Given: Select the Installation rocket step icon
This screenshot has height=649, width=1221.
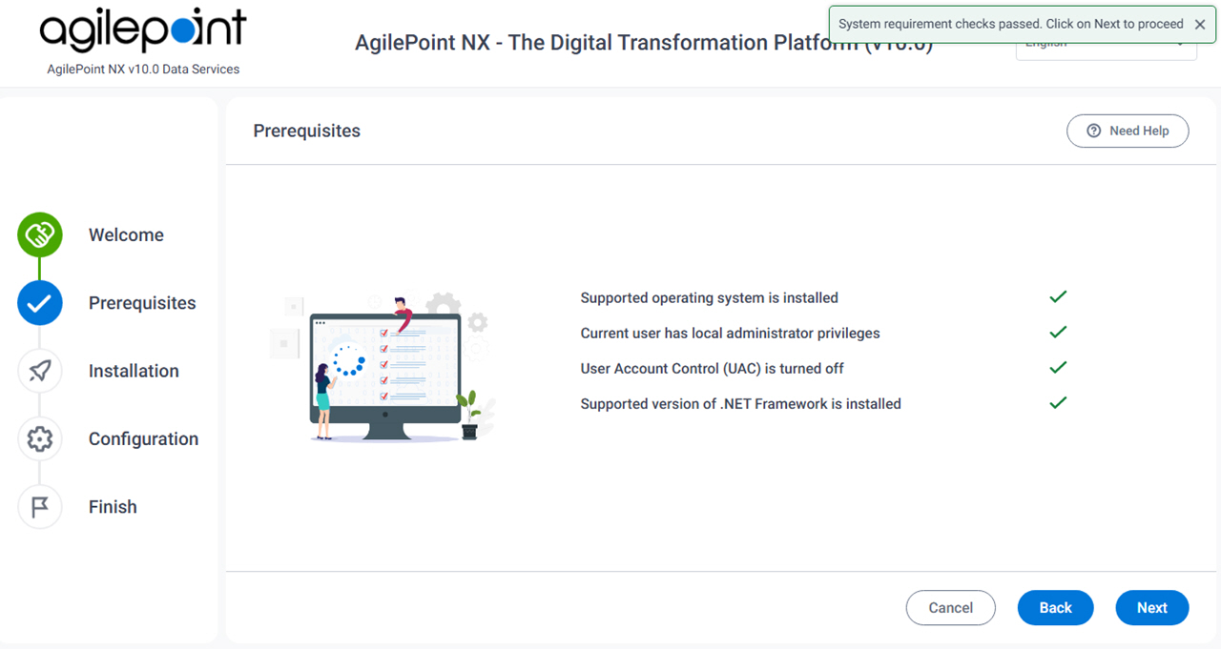Looking at the screenshot, I should 40,371.
